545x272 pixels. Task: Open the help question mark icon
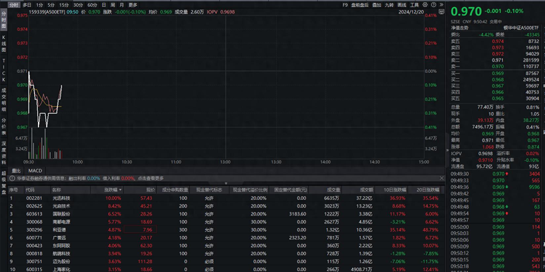433,5
